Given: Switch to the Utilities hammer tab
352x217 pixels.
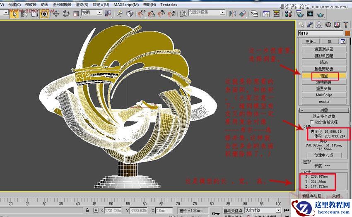Looking at the screenshot, I should pyautogui.click(x=346, y=25).
